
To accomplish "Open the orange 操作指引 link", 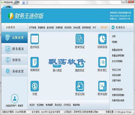I will [x=104, y=27].
